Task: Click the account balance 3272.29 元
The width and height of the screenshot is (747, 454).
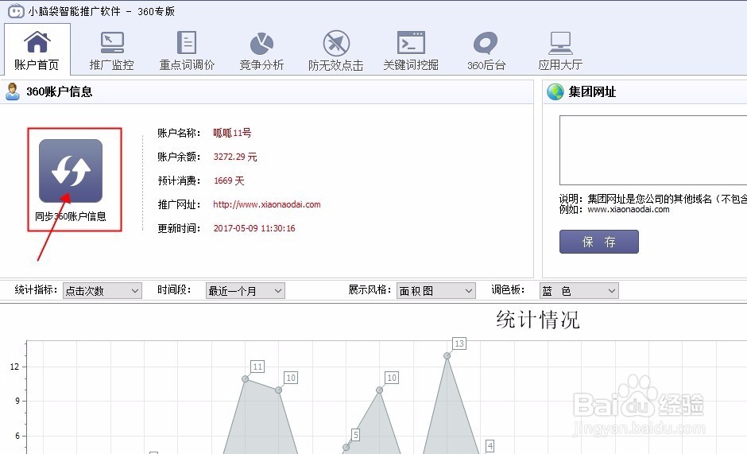Action: click(235, 157)
